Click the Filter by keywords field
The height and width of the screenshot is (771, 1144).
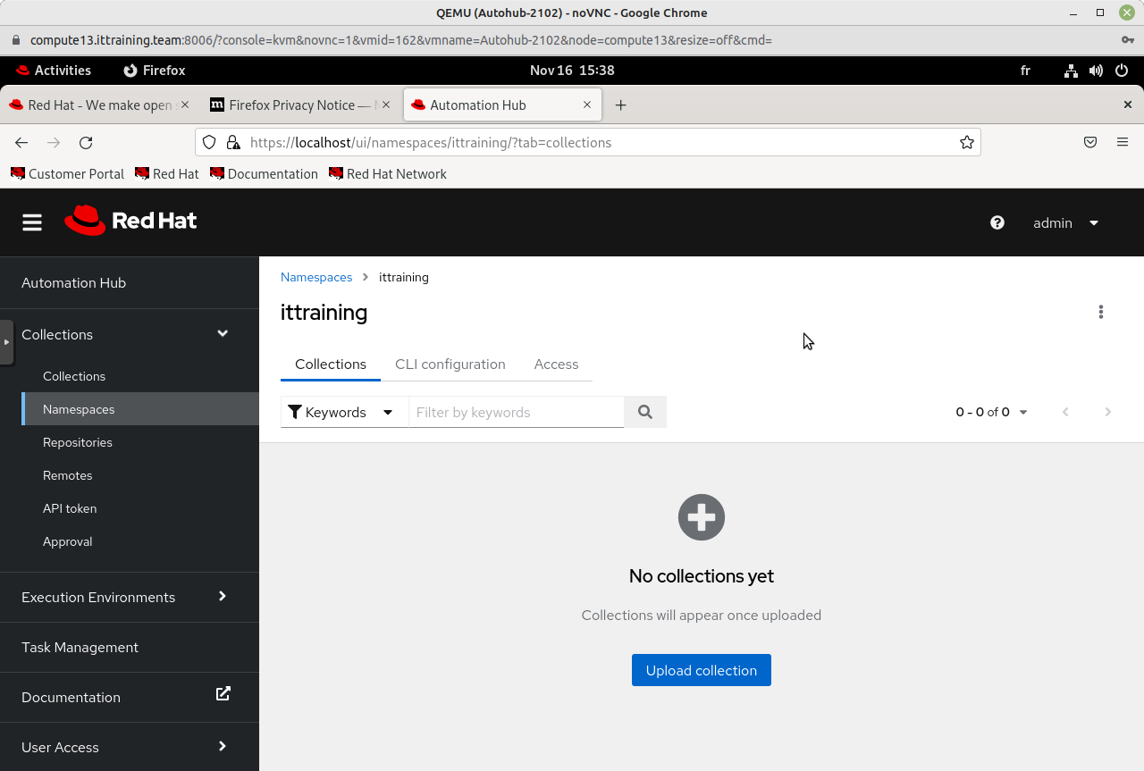coord(517,412)
